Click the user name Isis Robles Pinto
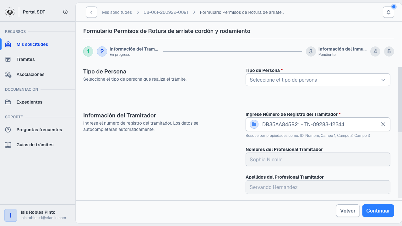 tap(38, 212)
